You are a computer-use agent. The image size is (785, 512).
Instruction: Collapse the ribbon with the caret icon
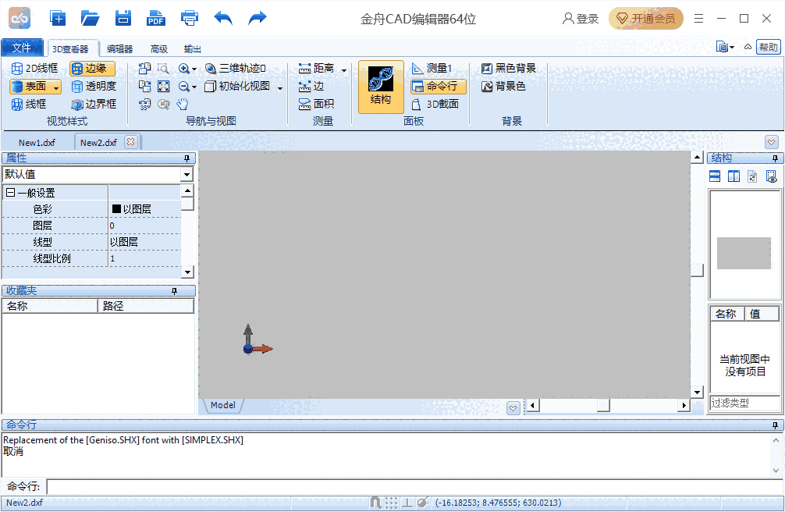point(748,47)
